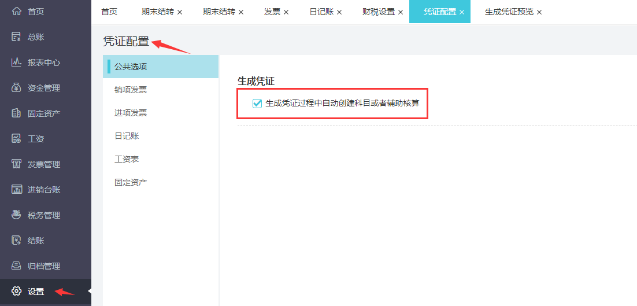Viewport: 637px width, 306px height.
Task: Click the 进销台账 icon
Action: click(16, 190)
